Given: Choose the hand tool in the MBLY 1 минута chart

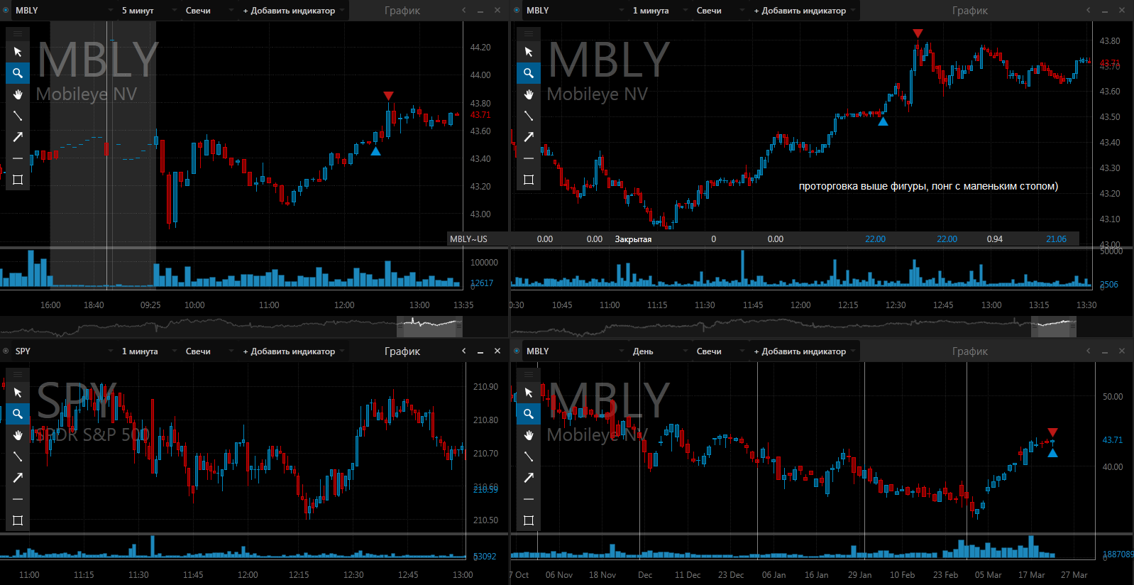Looking at the screenshot, I should 529,94.
